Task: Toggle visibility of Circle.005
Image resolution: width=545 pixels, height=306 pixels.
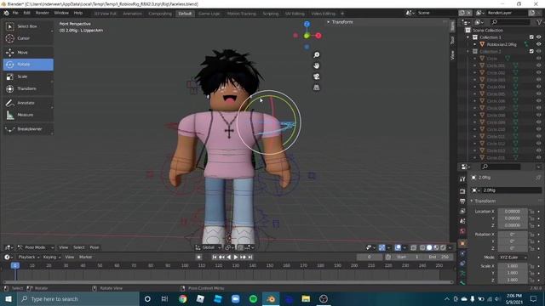Action: 539,93
